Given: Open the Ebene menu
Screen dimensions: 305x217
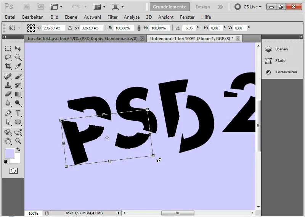Looking at the screenshot, I should [71, 17].
